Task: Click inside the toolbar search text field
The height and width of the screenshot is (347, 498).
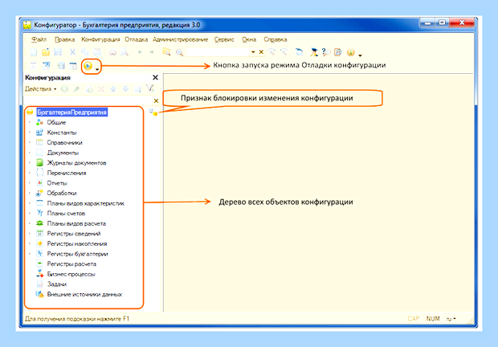Action: click(218, 51)
